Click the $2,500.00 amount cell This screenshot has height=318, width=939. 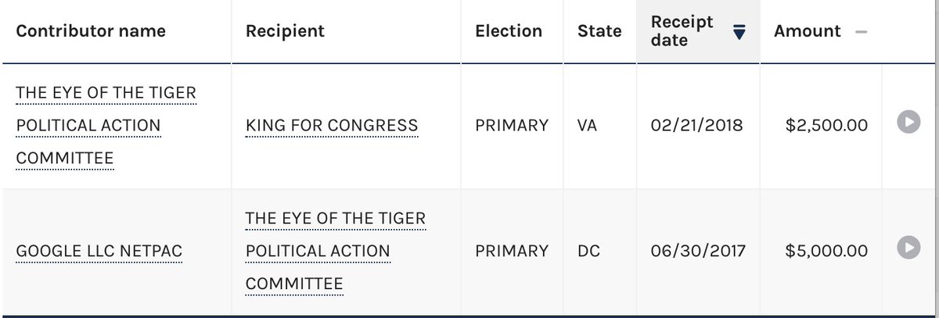coord(821,126)
